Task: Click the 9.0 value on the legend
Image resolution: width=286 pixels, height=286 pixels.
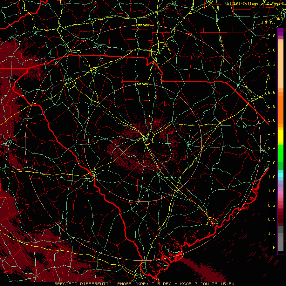Action: (x=272, y=50)
